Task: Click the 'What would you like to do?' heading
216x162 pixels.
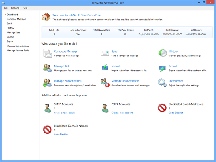Action: tap(59, 44)
